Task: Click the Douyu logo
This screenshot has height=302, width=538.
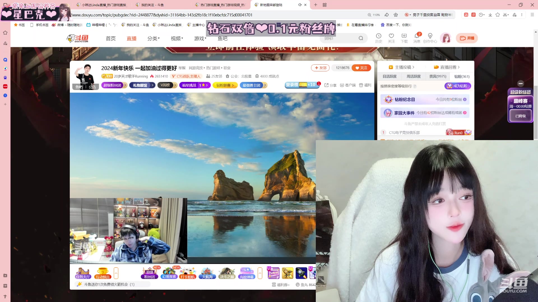Action: click(78, 38)
